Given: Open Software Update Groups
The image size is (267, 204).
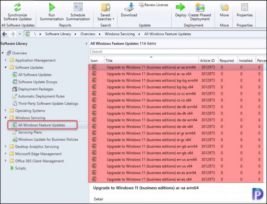Looking at the screenshot, I should [38, 82].
